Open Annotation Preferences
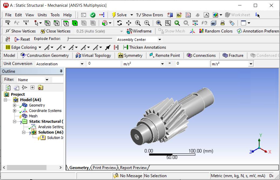Screen dimensions: 280x180 pyautogui.click(x=258, y=31)
